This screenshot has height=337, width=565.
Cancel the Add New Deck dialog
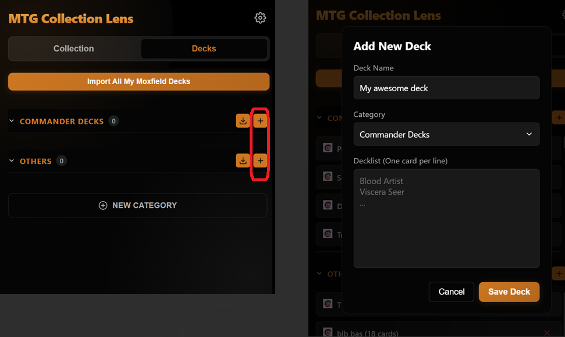click(451, 292)
